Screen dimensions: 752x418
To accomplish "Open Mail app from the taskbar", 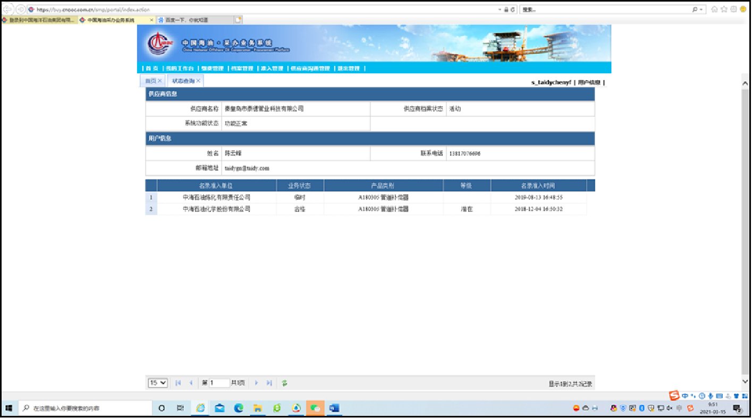I will click(219, 408).
